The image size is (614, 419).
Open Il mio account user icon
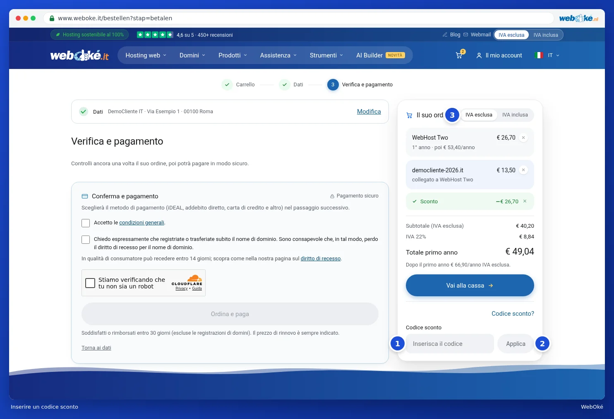tap(479, 55)
